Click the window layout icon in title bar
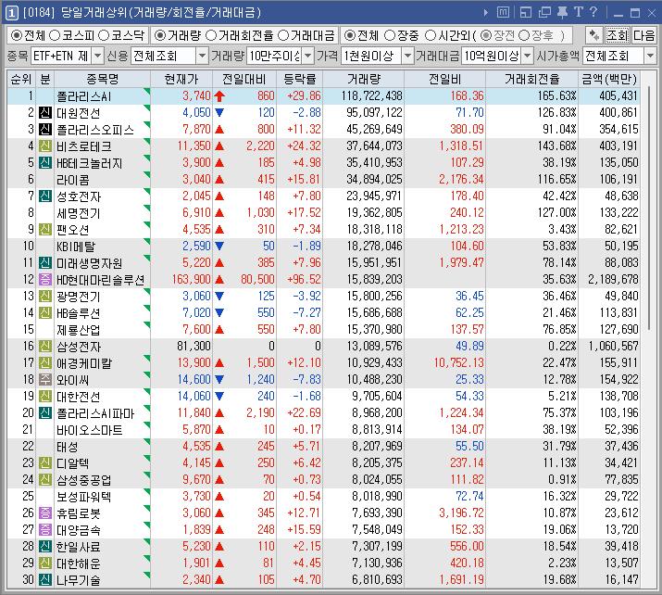The image size is (662, 595). (x=526, y=12)
